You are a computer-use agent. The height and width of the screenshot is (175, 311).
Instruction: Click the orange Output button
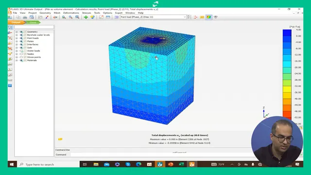(x=16, y=22)
